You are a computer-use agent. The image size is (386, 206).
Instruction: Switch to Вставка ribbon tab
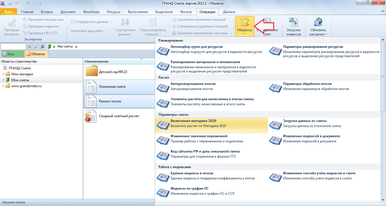tap(47, 12)
